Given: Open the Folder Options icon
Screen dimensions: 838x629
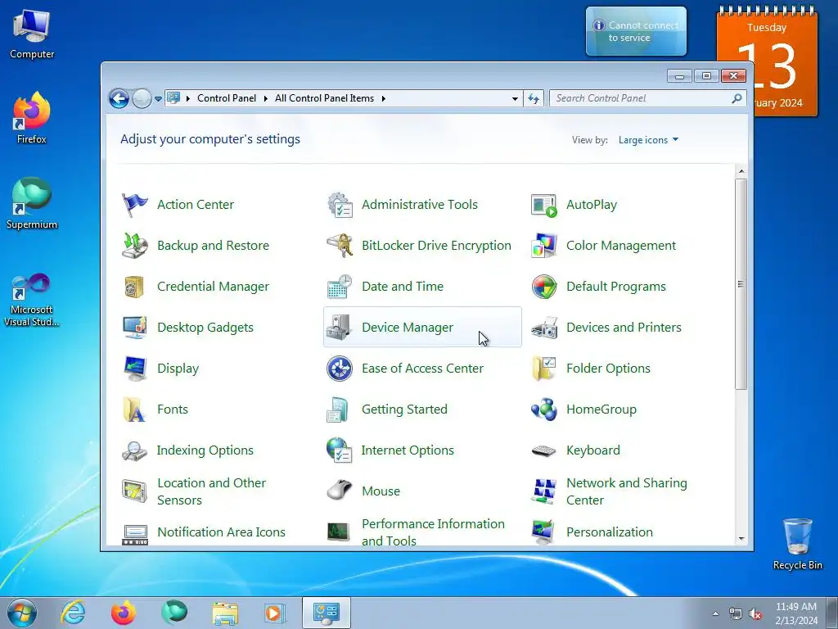Looking at the screenshot, I should [544, 369].
